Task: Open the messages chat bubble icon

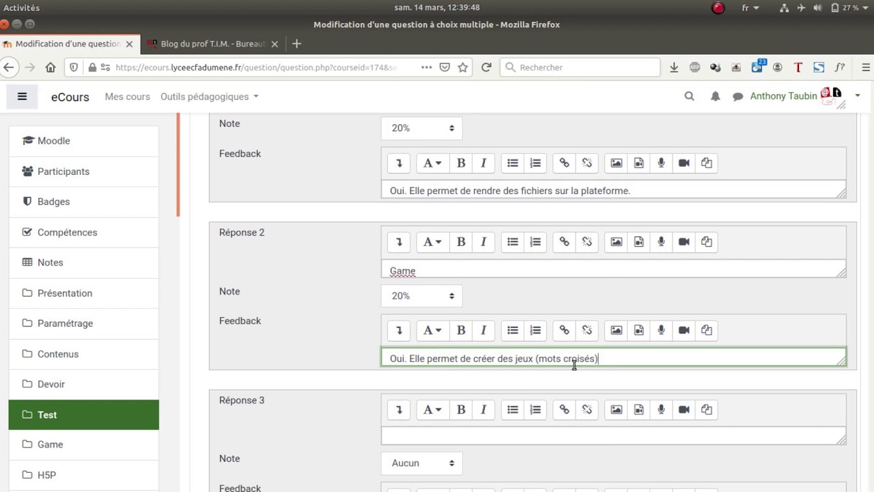Action: (737, 96)
